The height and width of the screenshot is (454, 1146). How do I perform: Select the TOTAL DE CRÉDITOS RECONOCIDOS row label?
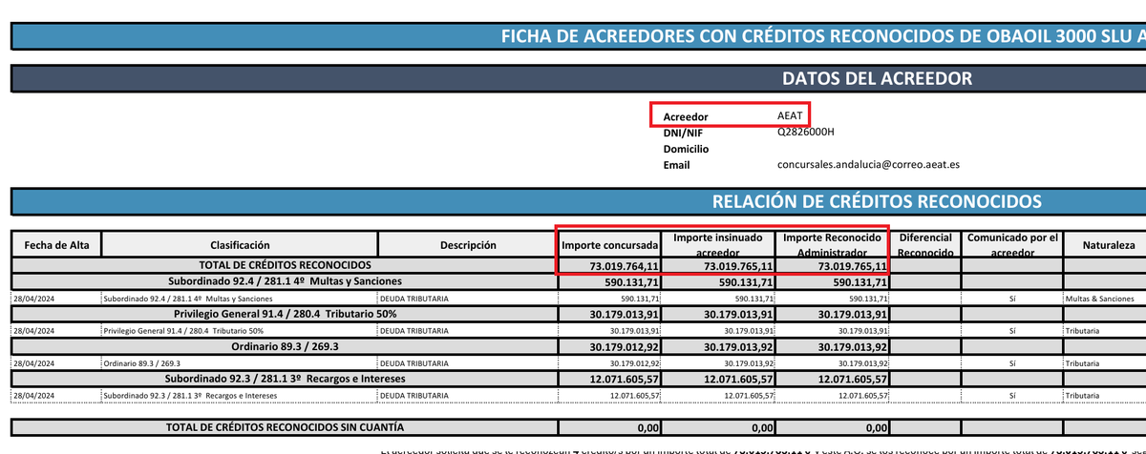tap(283, 265)
